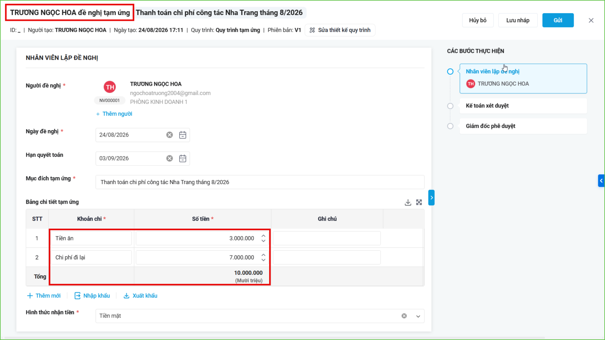Expand the blue side panel tab at the right screen edge
This screenshot has width=605, height=340.
[x=601, y=181]
